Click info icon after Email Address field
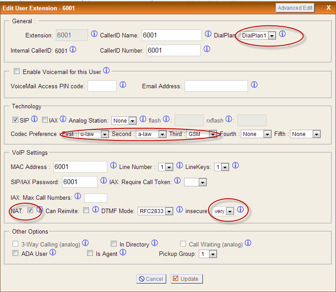The width and height of the screenshot is (336, 292). [x=254, y=85]
